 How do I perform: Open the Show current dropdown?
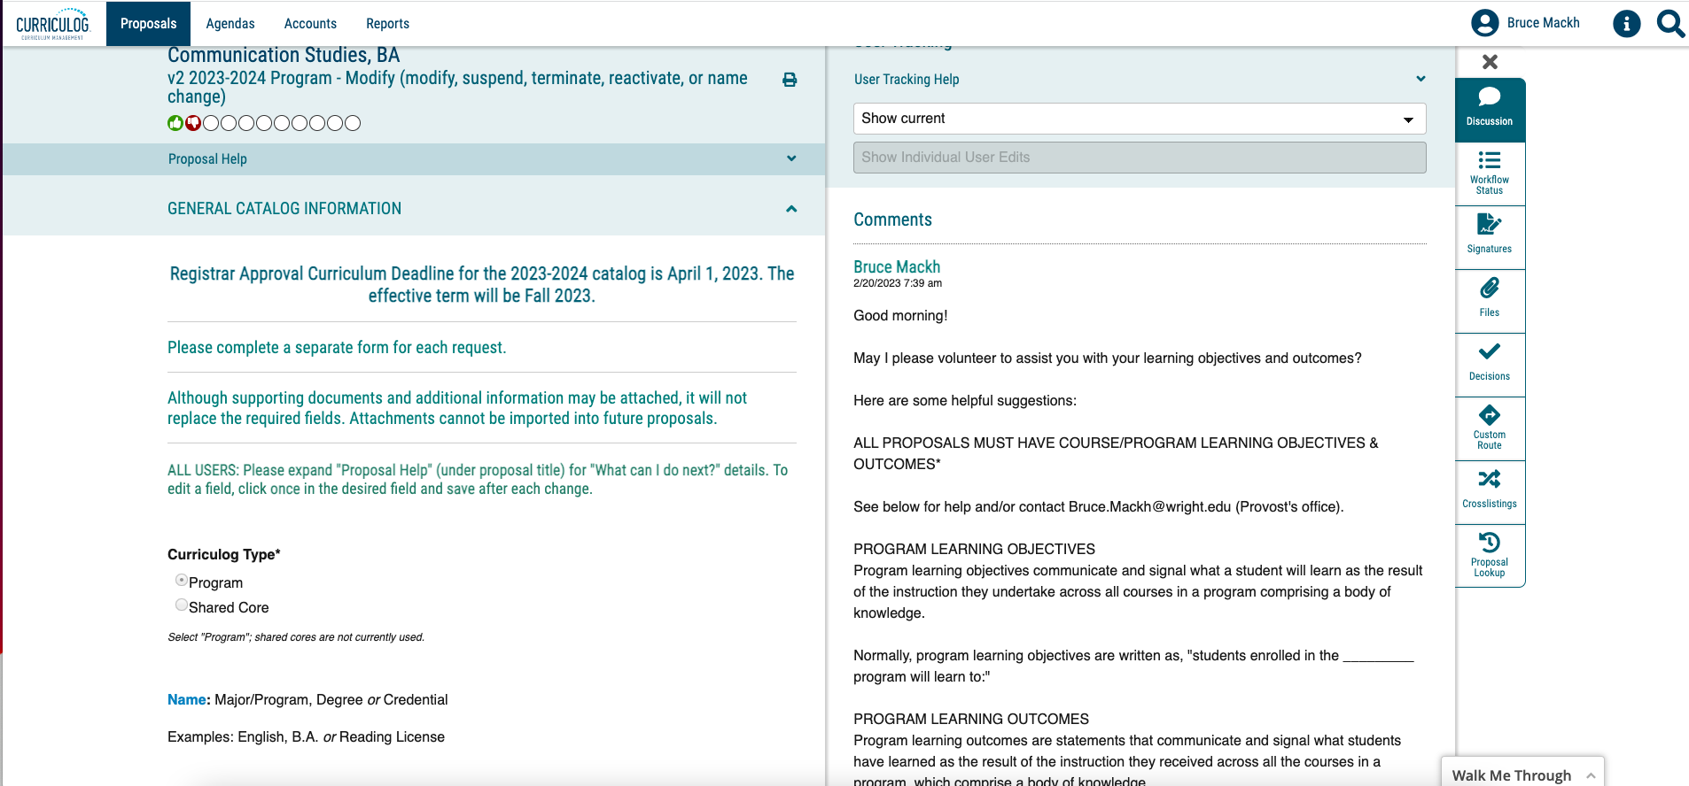click(x=1139, y=119)
